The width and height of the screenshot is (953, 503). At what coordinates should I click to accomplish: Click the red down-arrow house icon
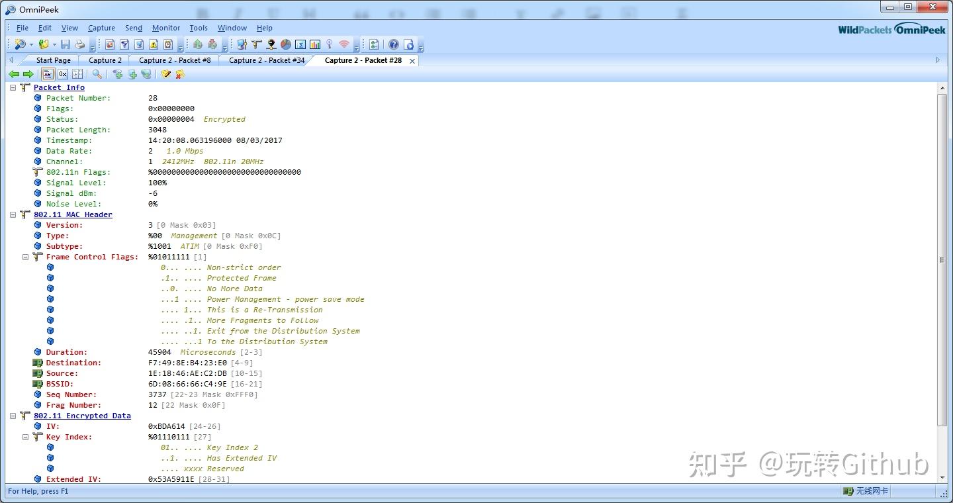(x=212, y=44)
